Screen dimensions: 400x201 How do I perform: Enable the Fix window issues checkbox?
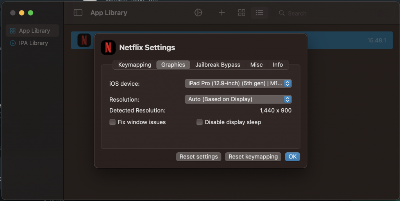(x=112, y=122)
